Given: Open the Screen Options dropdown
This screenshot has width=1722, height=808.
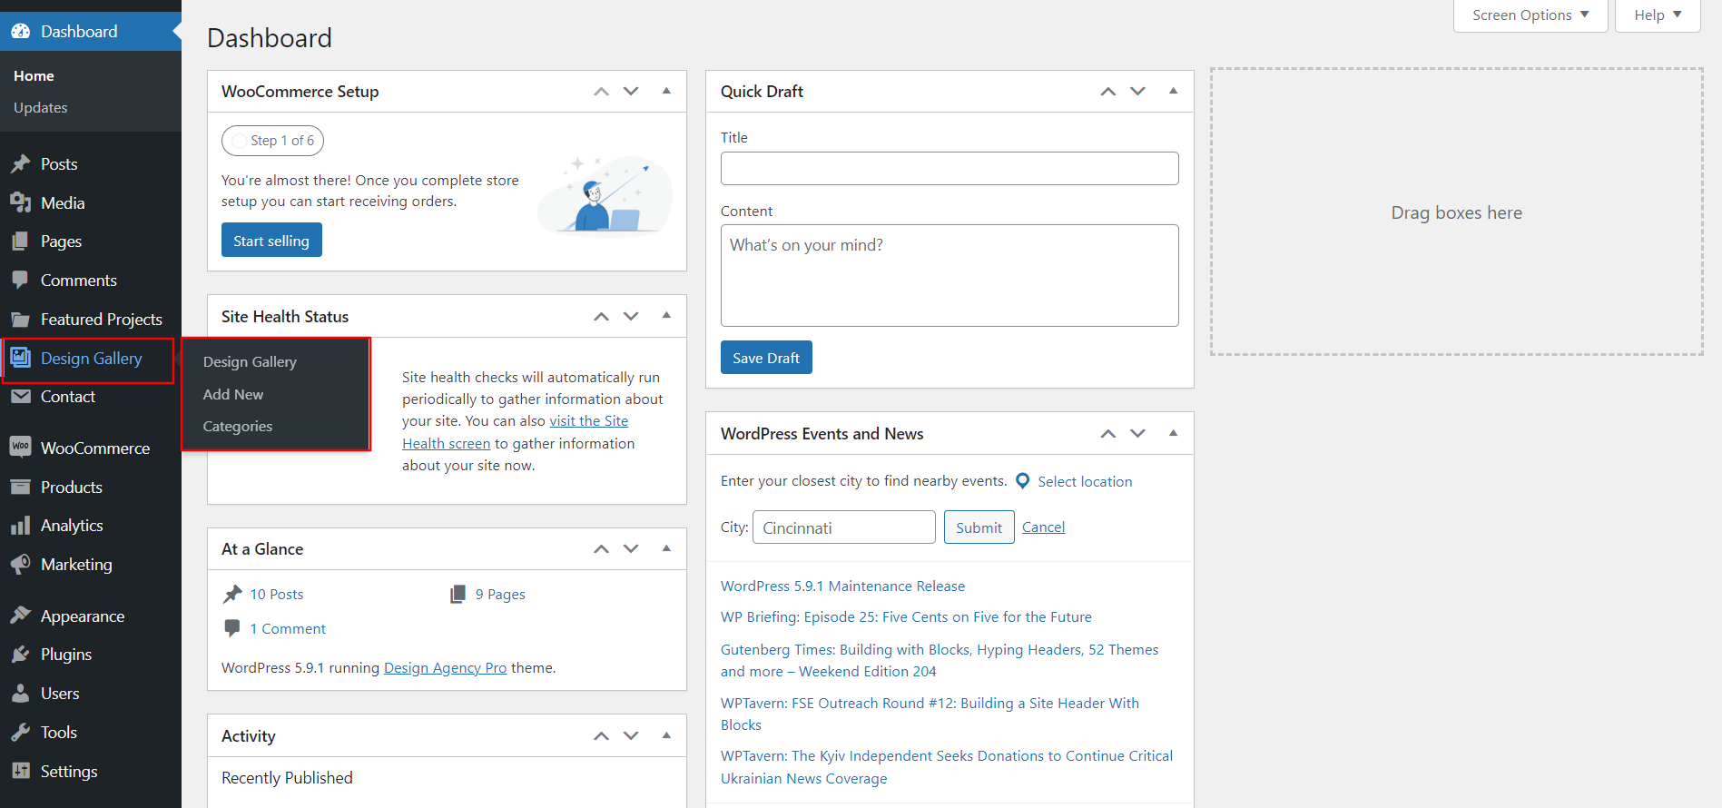Looking at the screenshot, I should click(1530, 15).
